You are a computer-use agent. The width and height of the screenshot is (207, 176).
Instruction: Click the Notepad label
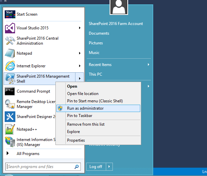coord(24,53)
